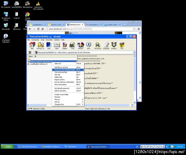
Task: Choose Create a new folder
Action: coord(68,95)
